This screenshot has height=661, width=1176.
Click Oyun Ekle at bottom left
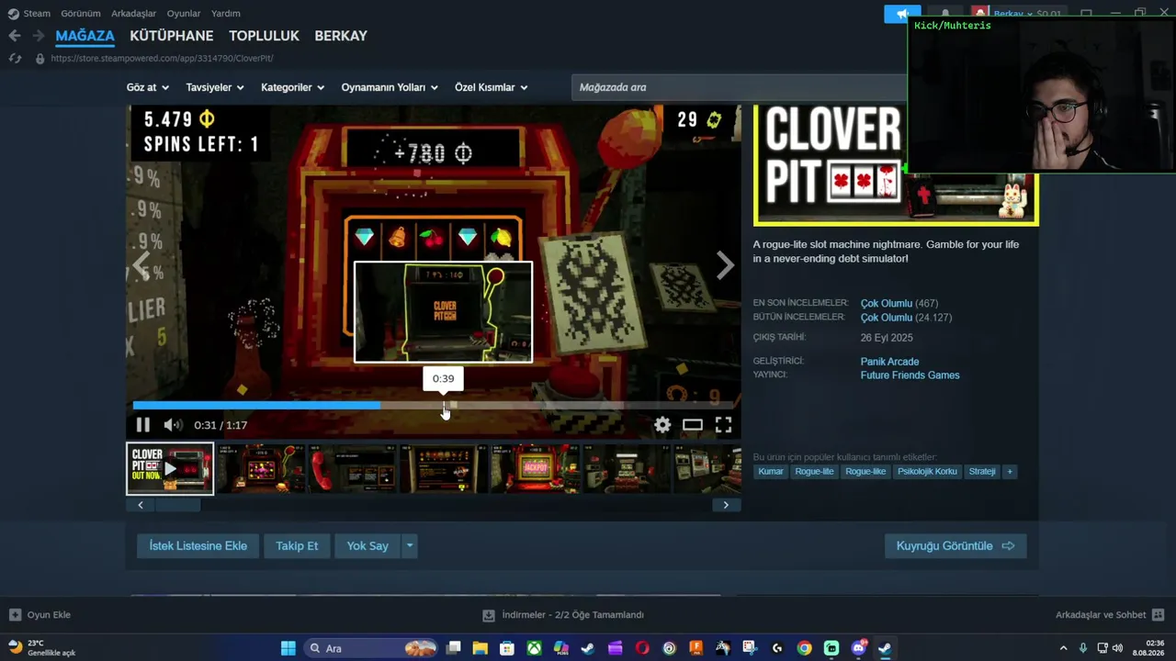point(40,615)
